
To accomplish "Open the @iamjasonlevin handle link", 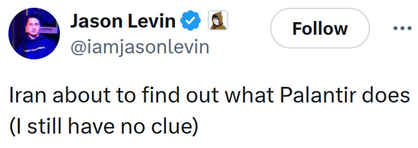I will pos(140,47).
